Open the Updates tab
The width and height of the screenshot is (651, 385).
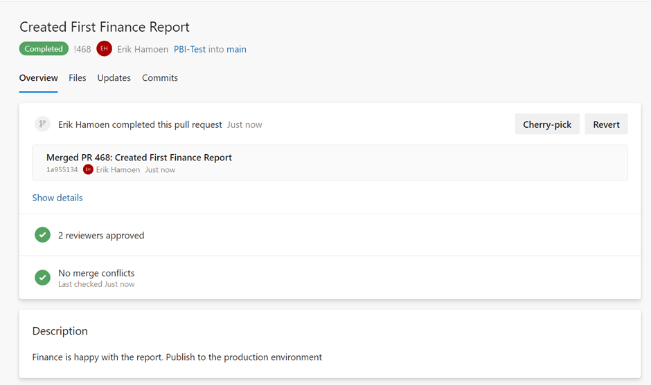pyautogui.click(x=114, y=78)
